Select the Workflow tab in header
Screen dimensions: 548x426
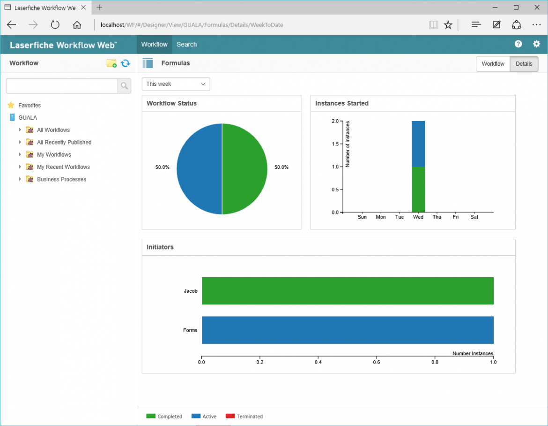[154, 45]
